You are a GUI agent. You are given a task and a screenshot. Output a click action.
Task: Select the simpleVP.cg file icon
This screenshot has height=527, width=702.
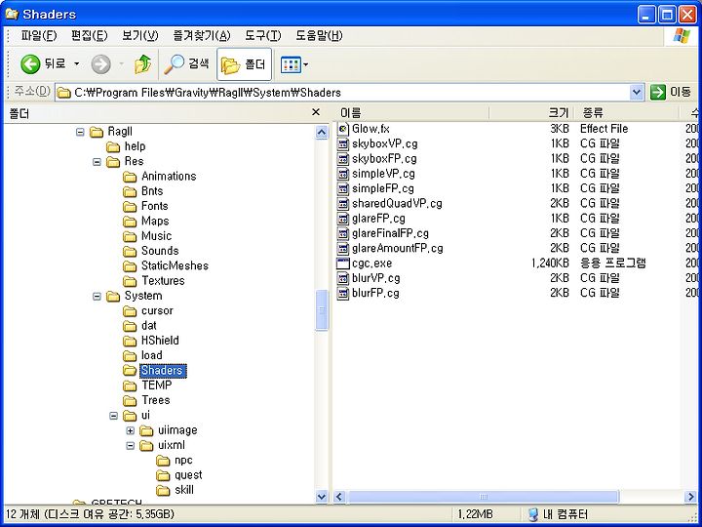click(343, 174)
